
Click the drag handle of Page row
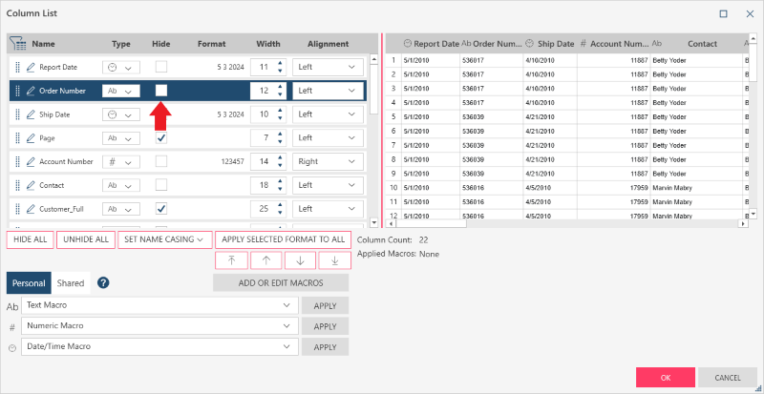pos(17,137)
